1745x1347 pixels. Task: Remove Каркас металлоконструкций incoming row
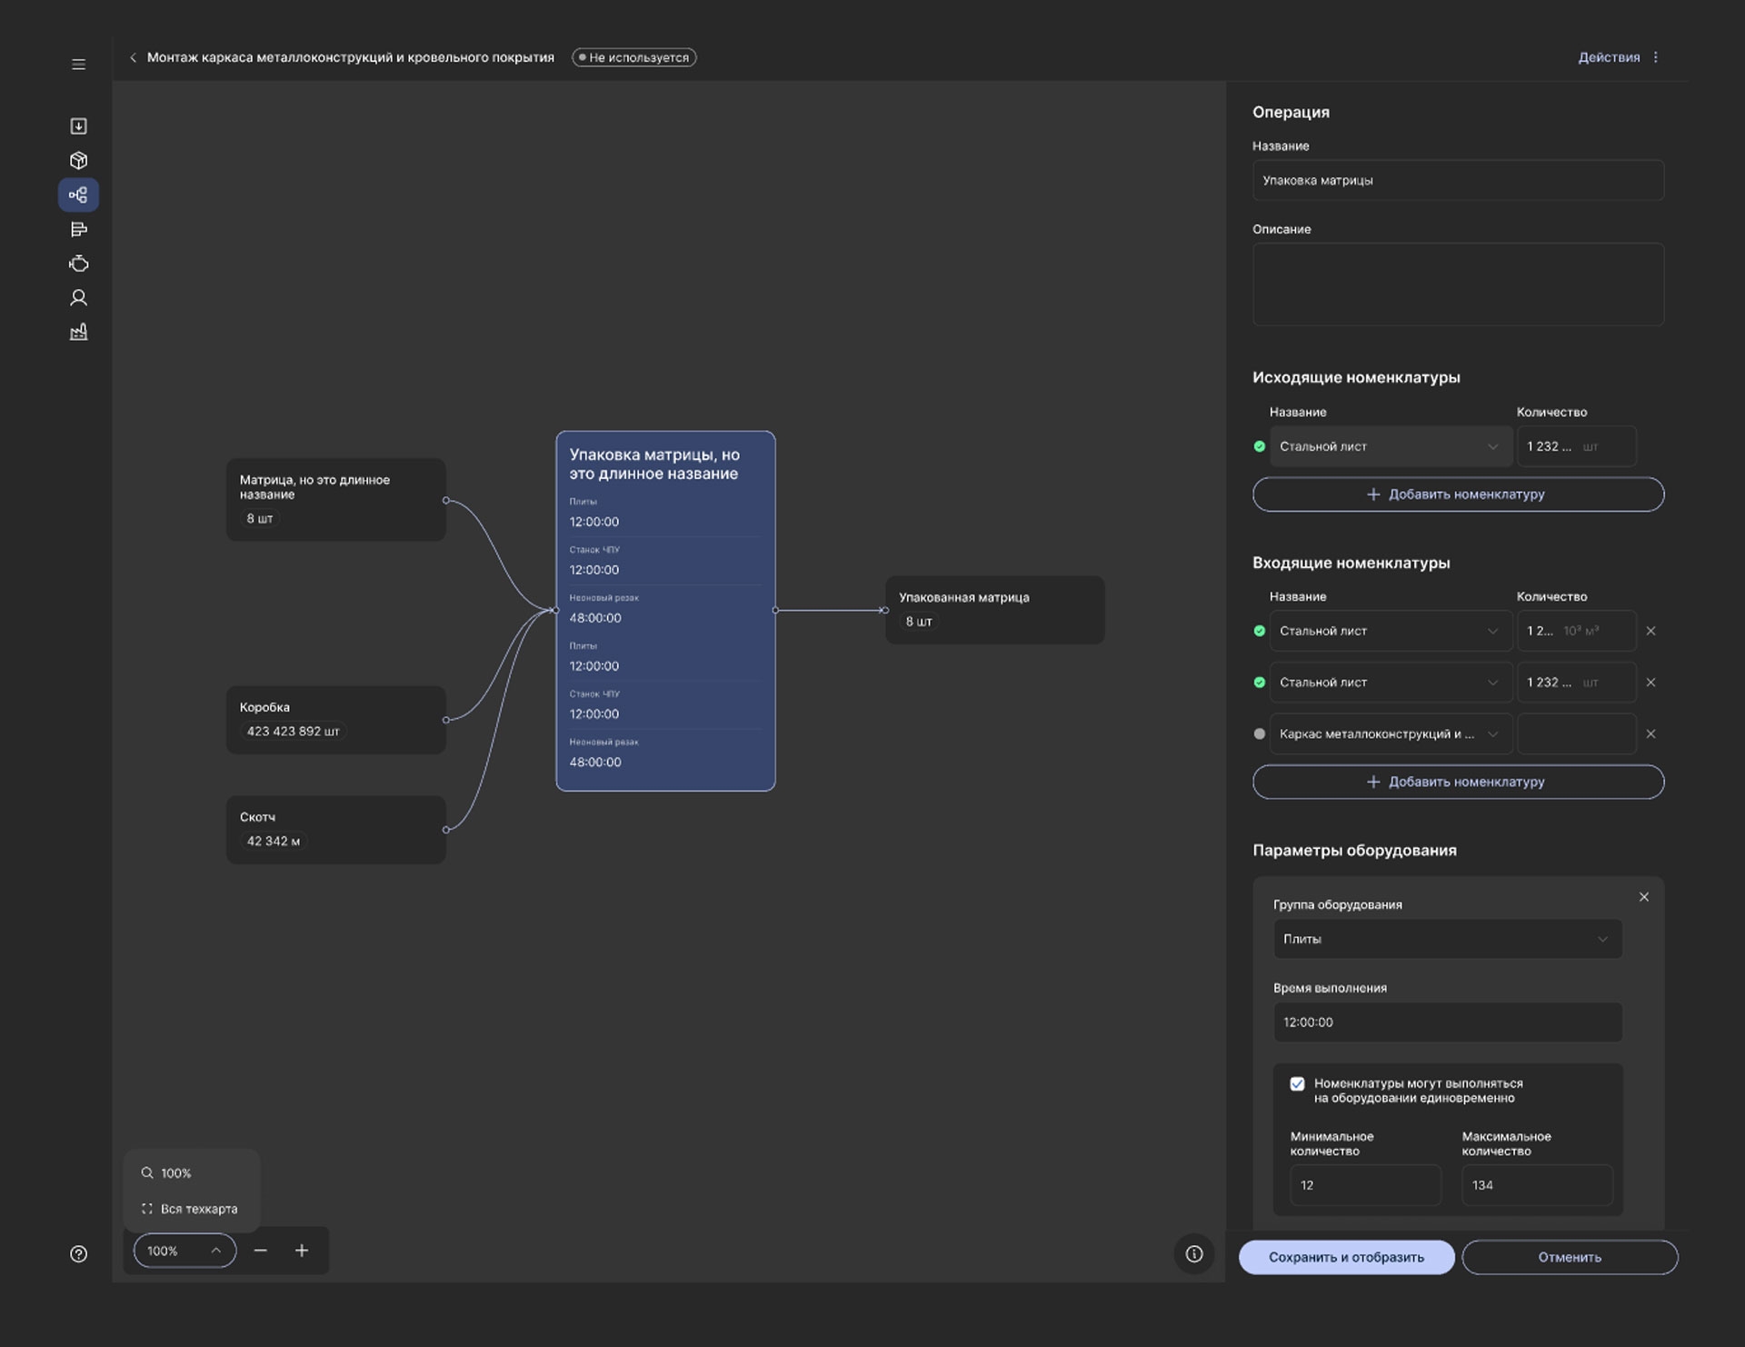pyautogui.click(x=1650, y=733)
